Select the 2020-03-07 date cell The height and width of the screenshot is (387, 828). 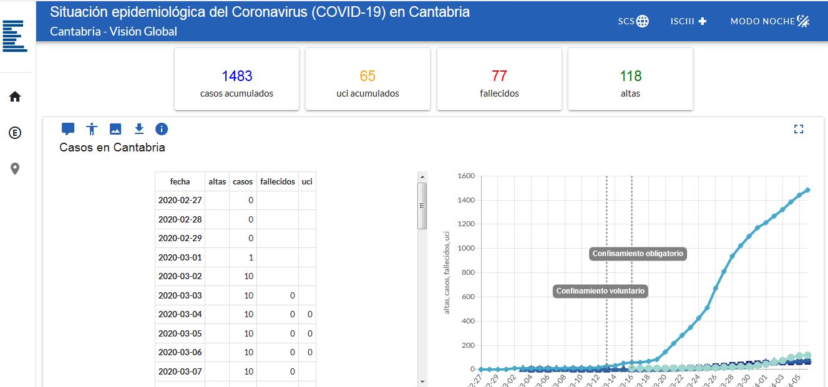pos(180,371)
